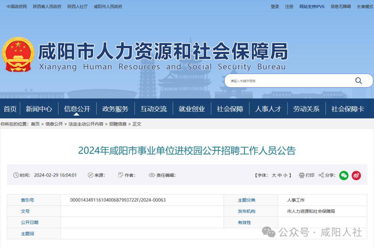Screen dimensions: 374x247
Task: Share the article via Weibo icon
Action: 356,175
